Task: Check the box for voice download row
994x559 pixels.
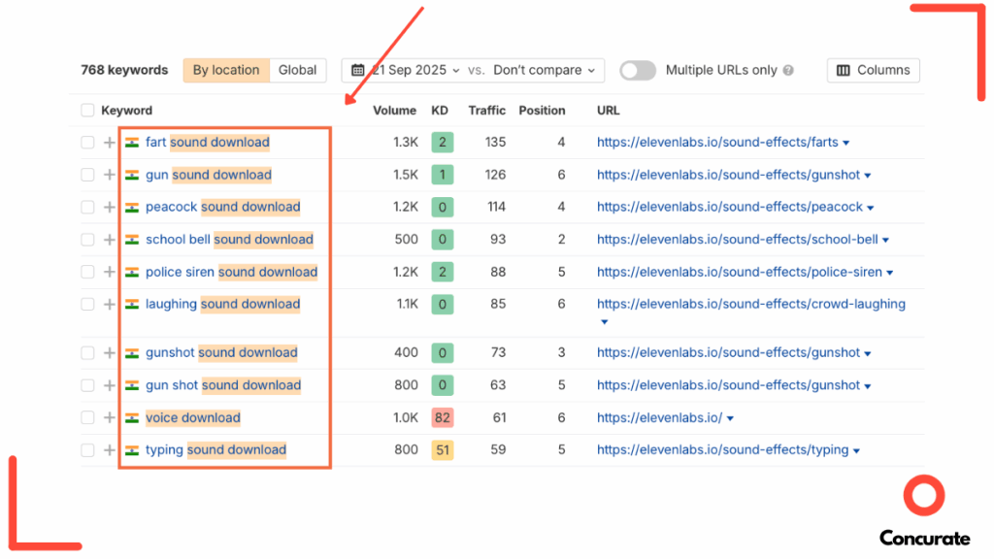Action: [87, 417]
